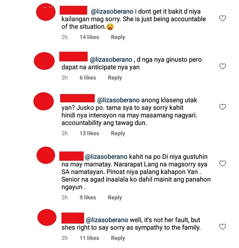The height and width of the screenshot is (248, 239).
Task: View who gave 13 likes
Action: 89,133
